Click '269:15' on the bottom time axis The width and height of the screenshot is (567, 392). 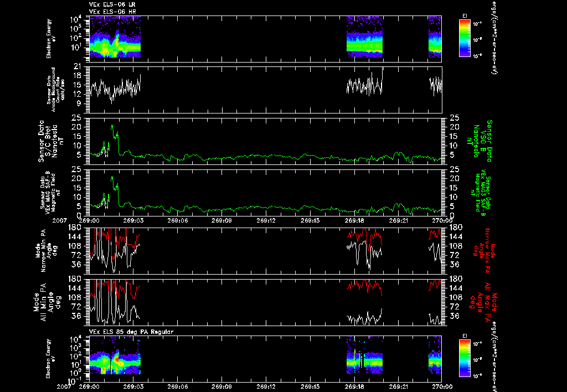click(x=310, y=386)
